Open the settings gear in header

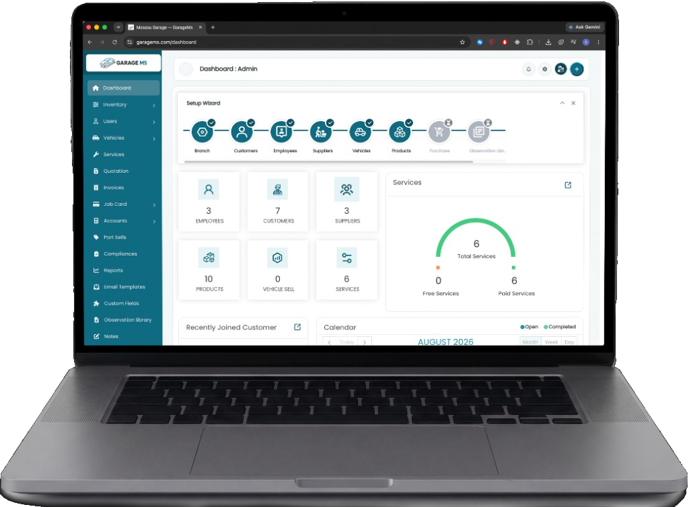(x=545, y=69)
